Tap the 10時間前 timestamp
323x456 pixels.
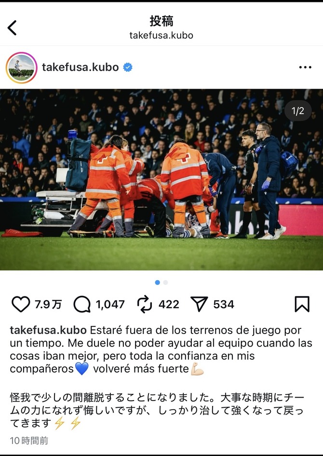29,441
